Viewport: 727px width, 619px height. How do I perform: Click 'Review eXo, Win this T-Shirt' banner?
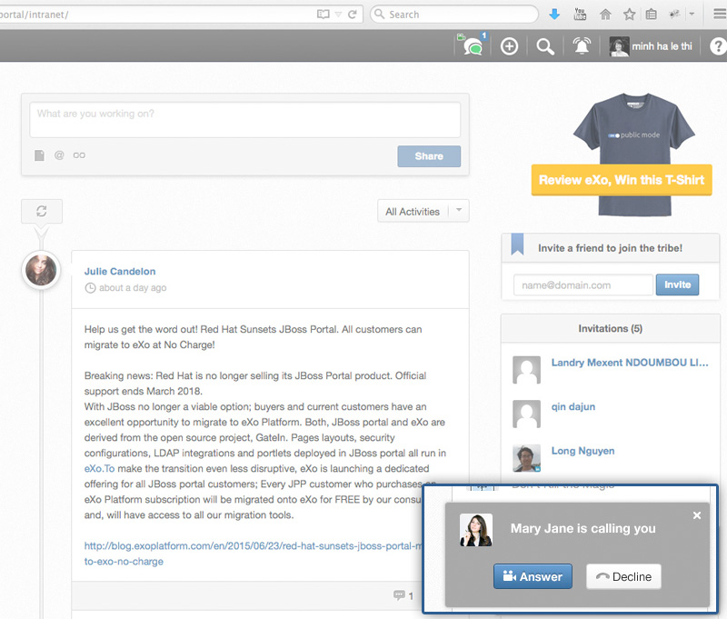(x=622, y=180)
